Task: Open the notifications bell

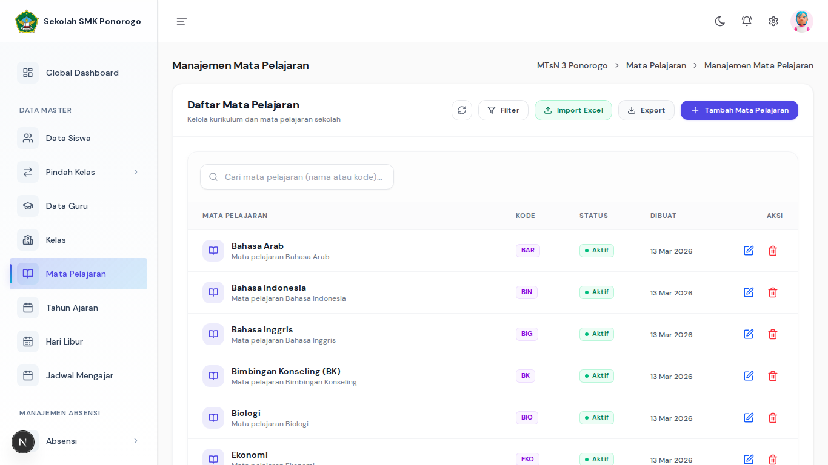Action: pyautogui.click(x=747, y=21)
